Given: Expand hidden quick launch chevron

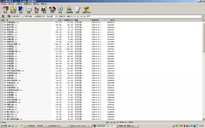Looking at the screenshot, I should (22, 125).
